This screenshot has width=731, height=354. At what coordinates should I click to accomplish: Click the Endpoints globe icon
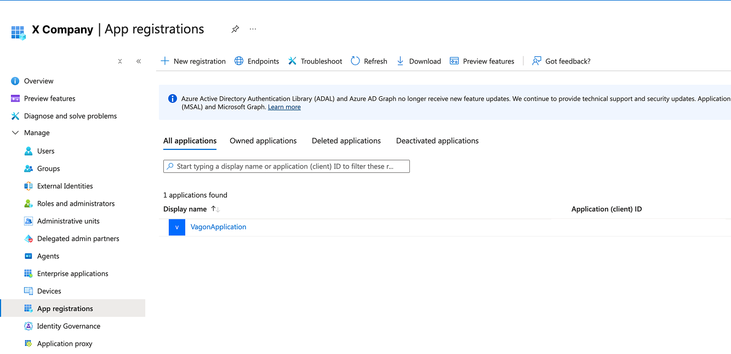239,61
